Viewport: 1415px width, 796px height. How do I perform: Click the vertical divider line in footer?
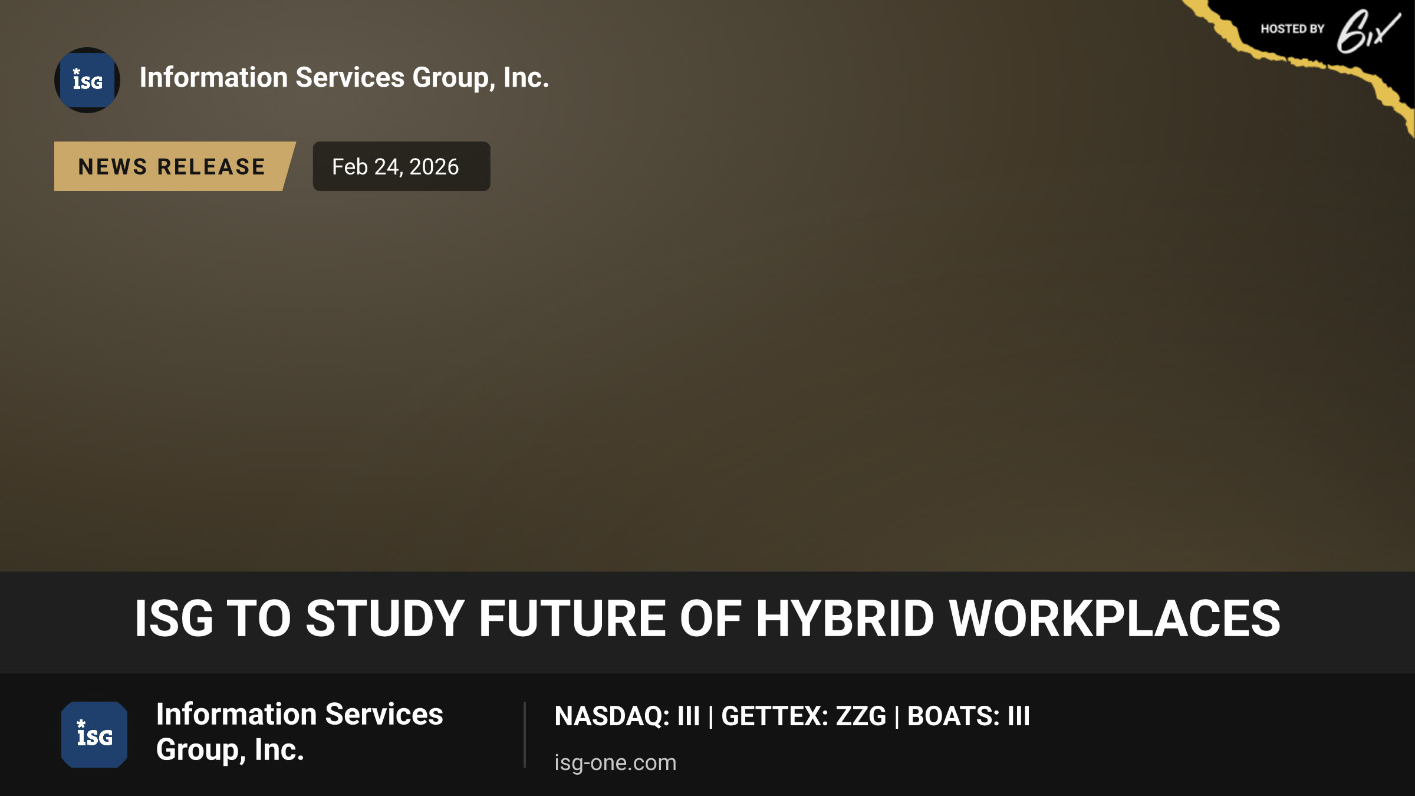pyautogui.click(x=524, y=735)
